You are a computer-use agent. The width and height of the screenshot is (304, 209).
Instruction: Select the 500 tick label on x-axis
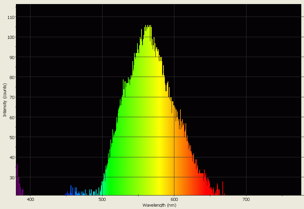pyautogui.click(x=102, y=200)
